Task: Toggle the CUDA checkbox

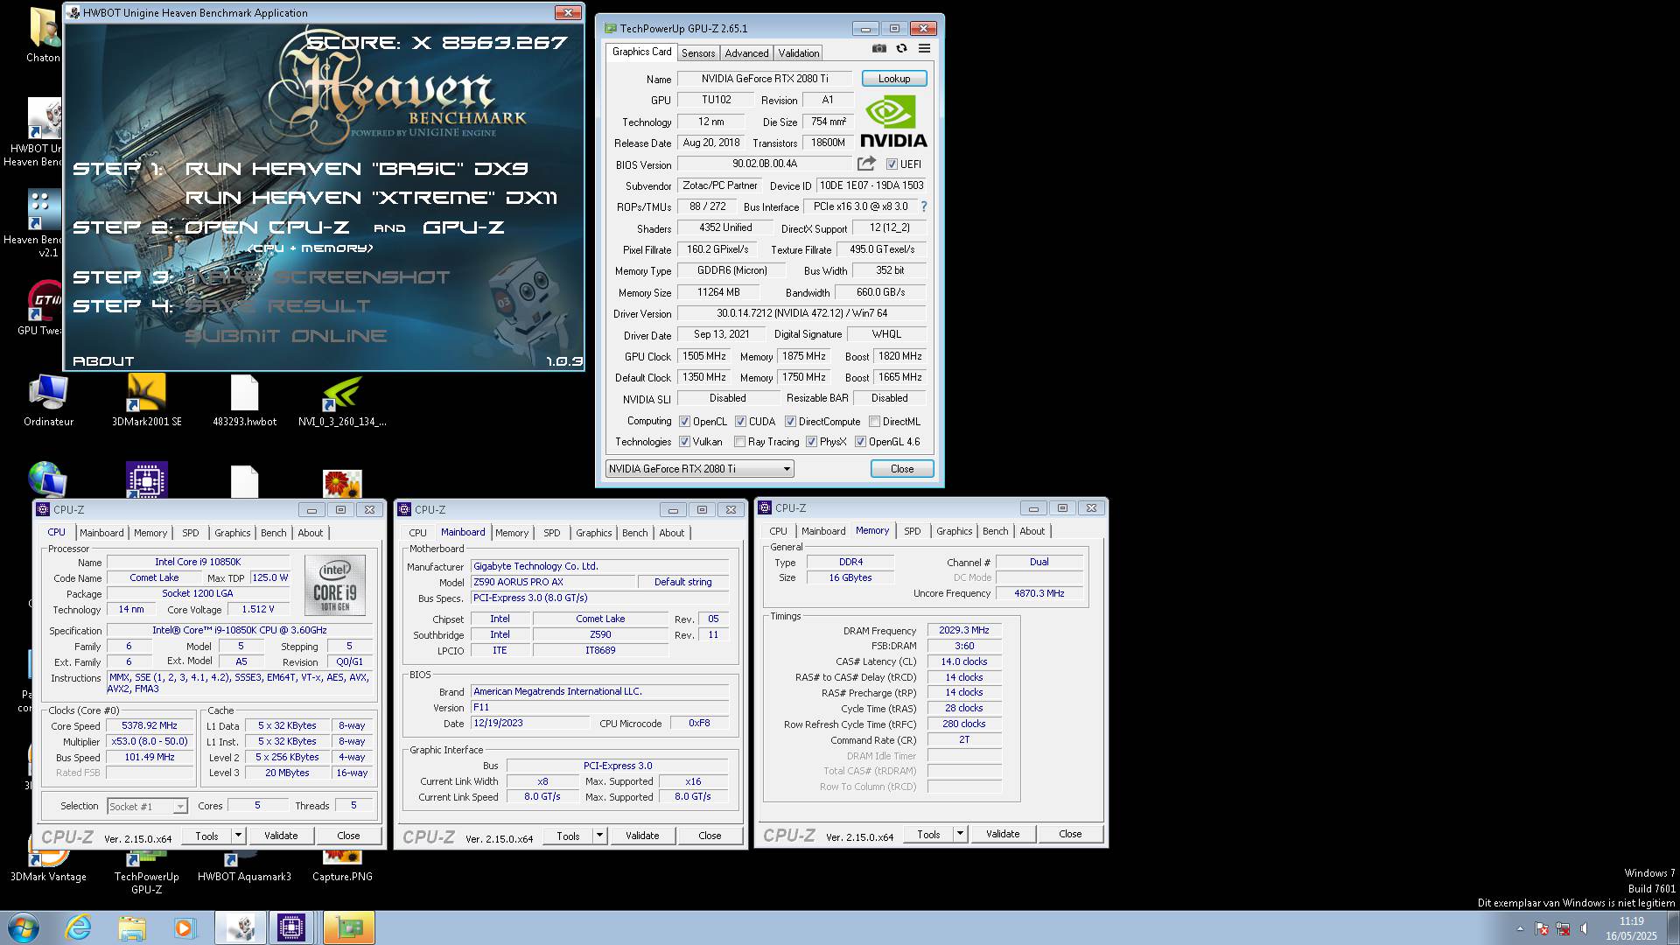Action: pyautogui.click(x=740, y=422)
